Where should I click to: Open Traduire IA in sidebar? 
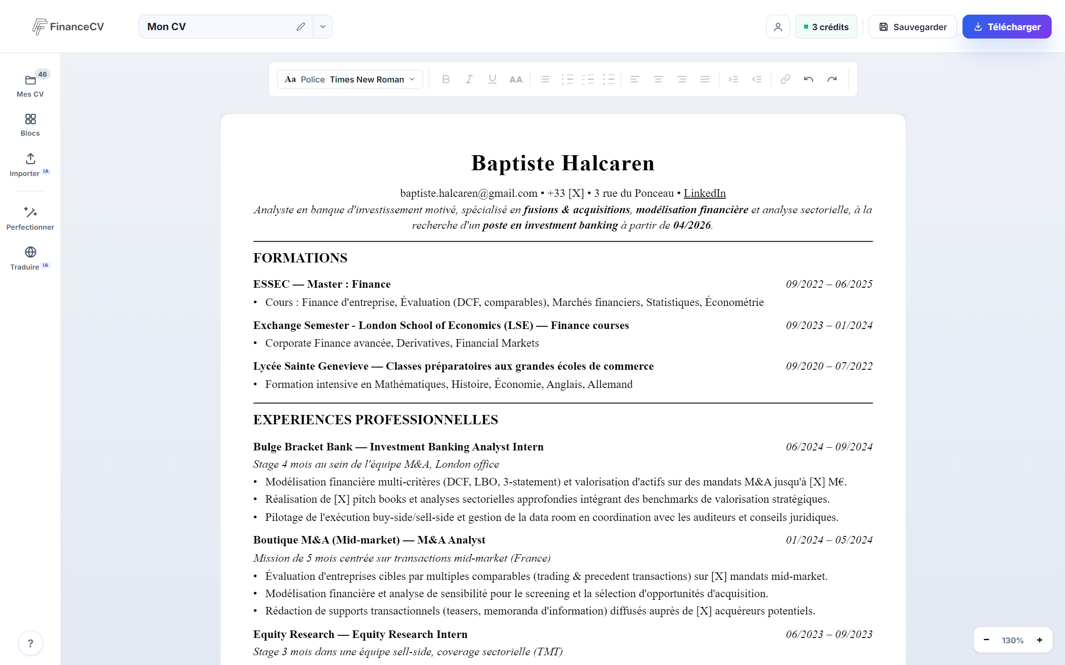tap(30, 258)
